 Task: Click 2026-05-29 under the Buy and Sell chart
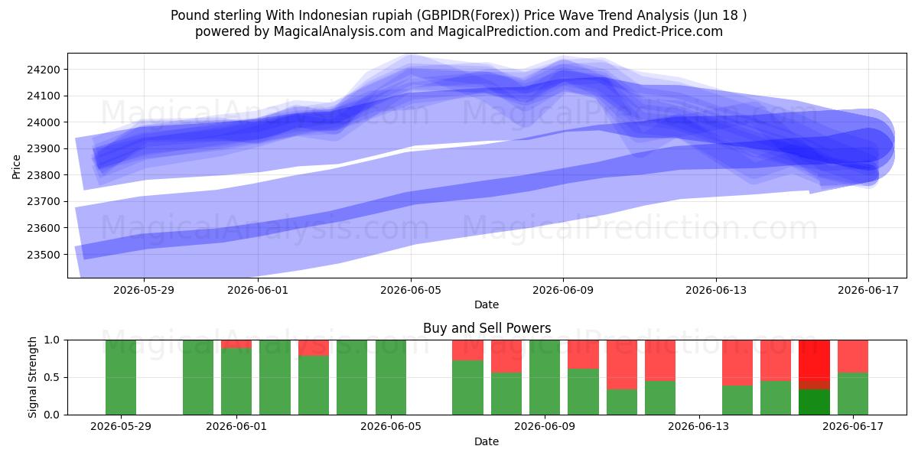pyautogui.click(x=121, y=427)
